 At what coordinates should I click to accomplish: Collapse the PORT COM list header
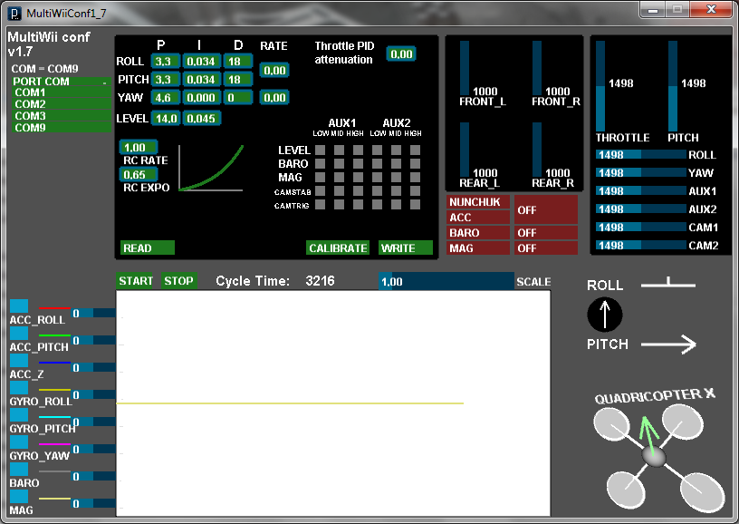click(62, 81)
